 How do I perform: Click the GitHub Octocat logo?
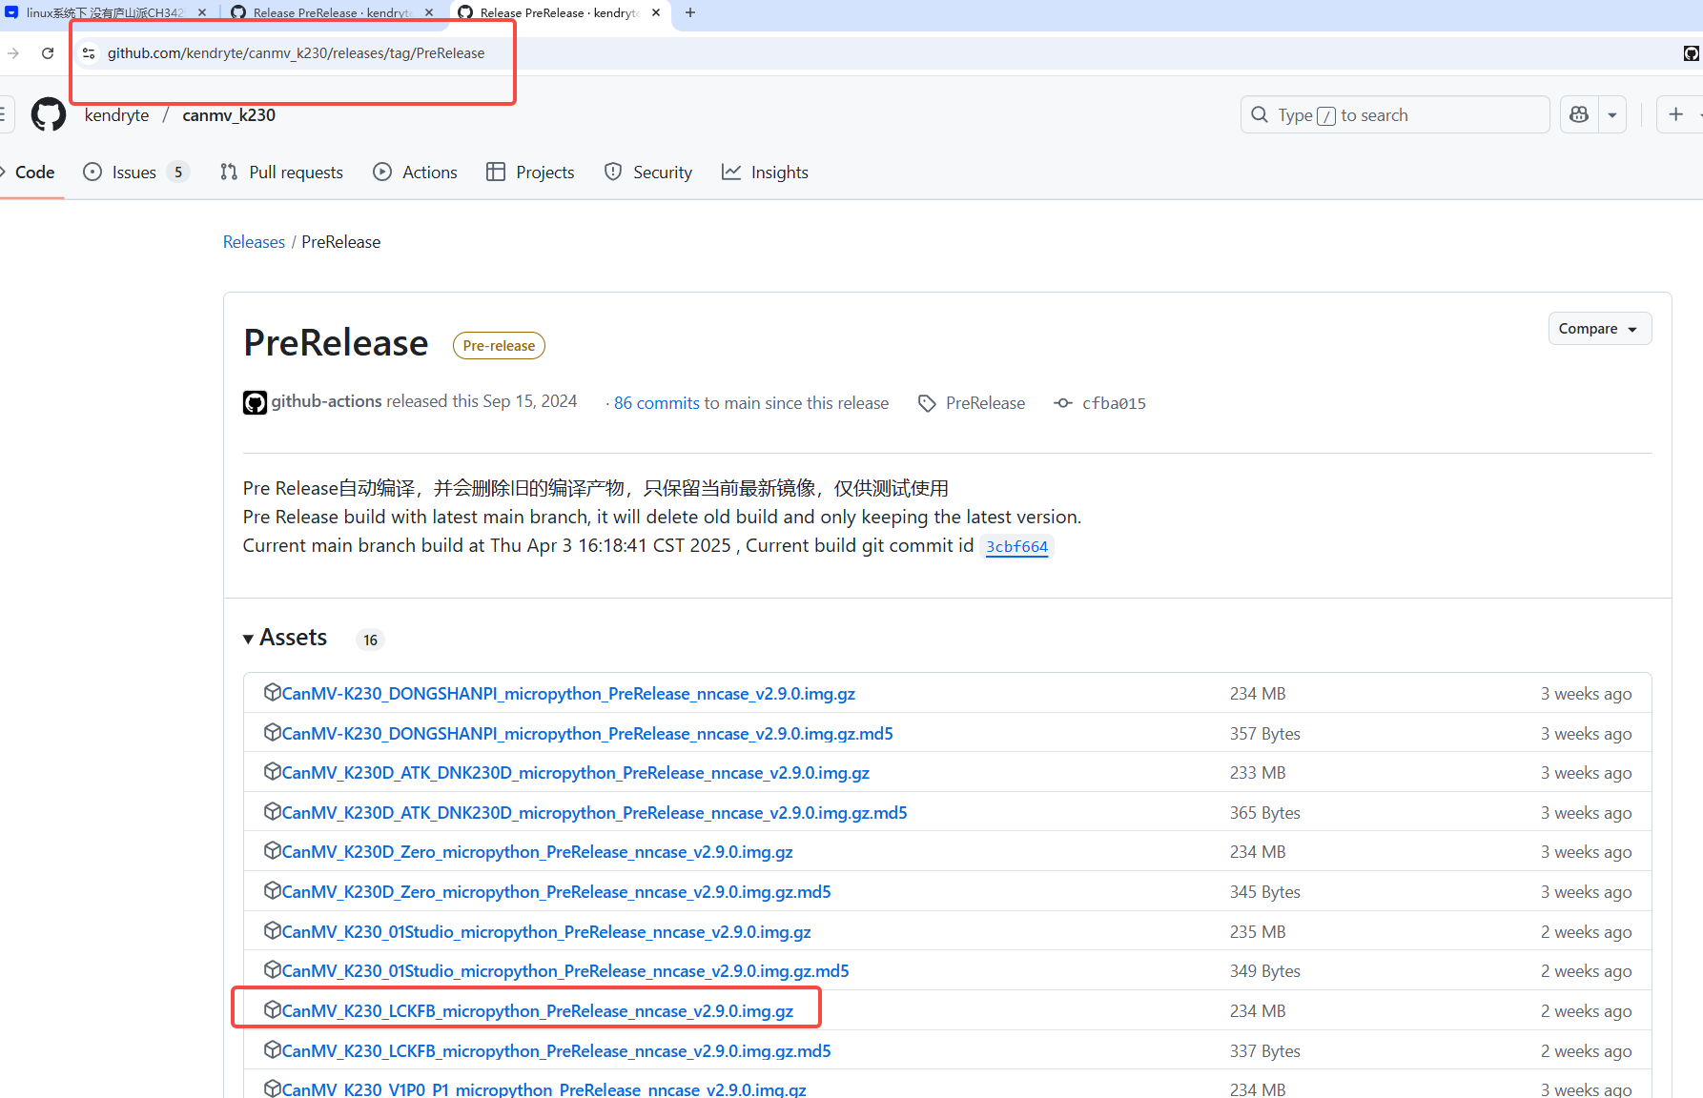click(x=49, y=115)
